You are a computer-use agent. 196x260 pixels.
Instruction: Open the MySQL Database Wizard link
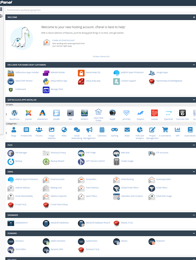click(98, 223)
